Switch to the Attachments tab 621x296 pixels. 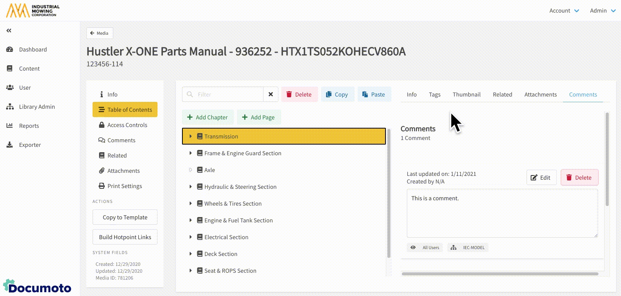(540, 95)
